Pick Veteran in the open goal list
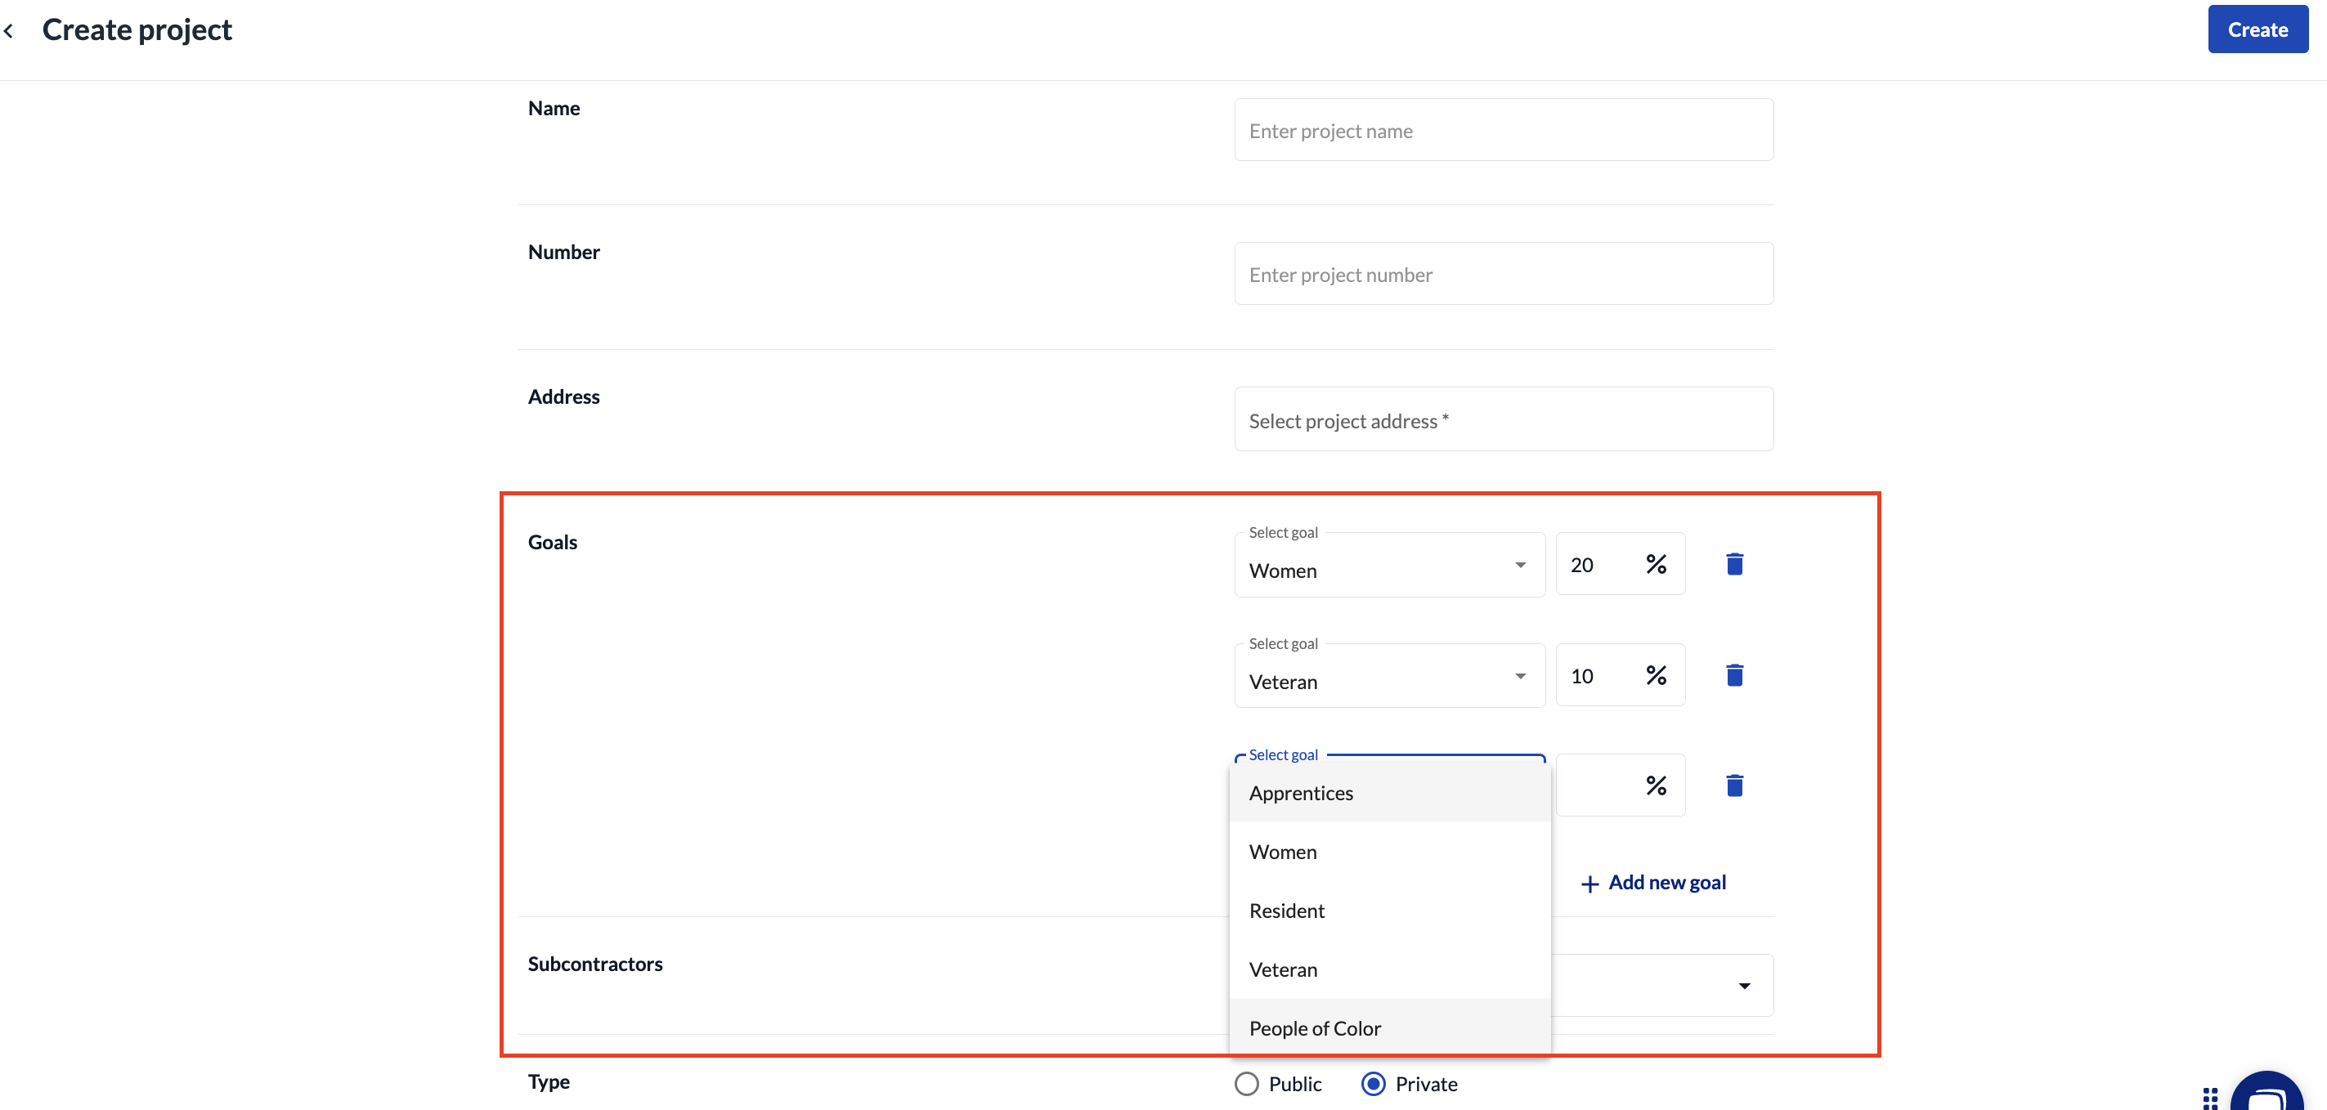The width and height of the screenshot is (2327, 1110). (1283, 969)
